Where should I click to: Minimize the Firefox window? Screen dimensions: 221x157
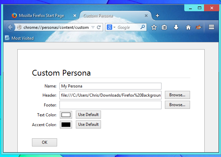click(190, 8)
